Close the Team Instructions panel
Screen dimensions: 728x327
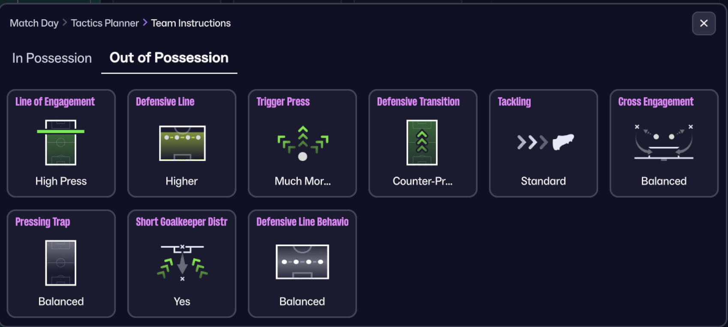click(x=704, y=24)
